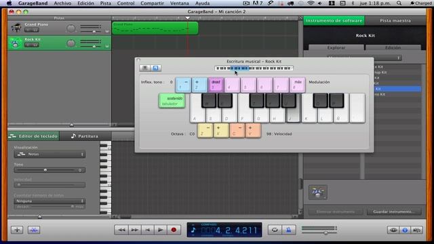The image size is (434, 244).
Task: Expand the Rock Kit track automation arrow
Action: 107,47
